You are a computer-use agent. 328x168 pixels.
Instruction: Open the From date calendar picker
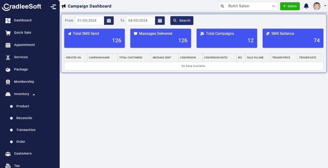109,20
